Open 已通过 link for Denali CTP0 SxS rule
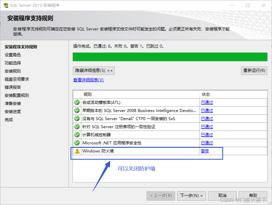 tap(207, 119)
